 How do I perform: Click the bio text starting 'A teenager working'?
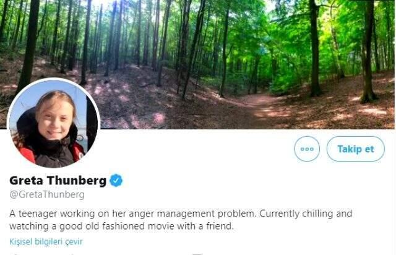coord(181,220)
